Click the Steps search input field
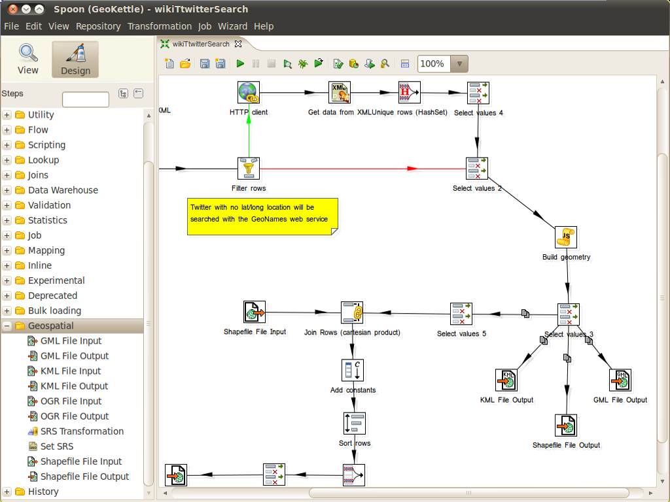 click(x=86, y=99)
